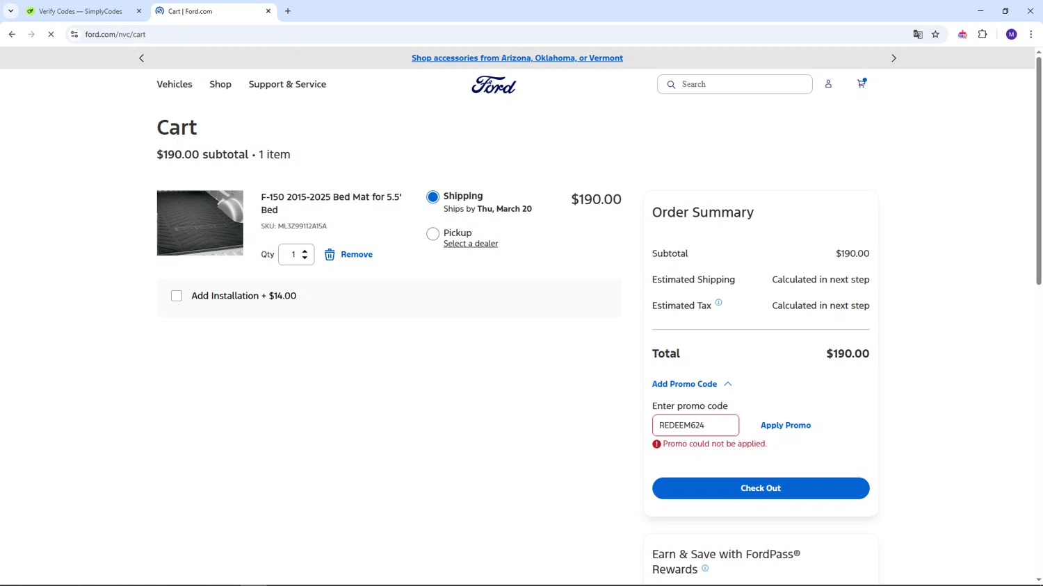Click the trash icon beside Remove
Viewport: 1043px width, 586px height.
click(330, 255)
